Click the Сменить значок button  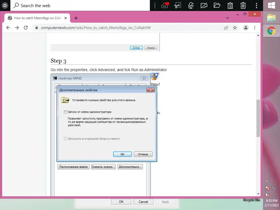pyautogui.click(x=103, y=167)
